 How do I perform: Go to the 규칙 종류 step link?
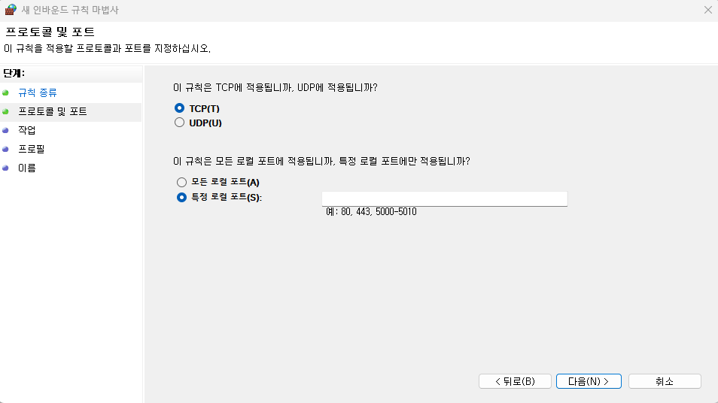tap(38, 93)
